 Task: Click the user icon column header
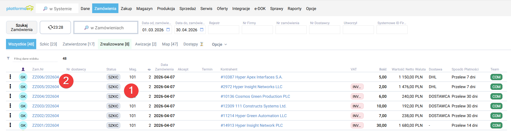23,69
